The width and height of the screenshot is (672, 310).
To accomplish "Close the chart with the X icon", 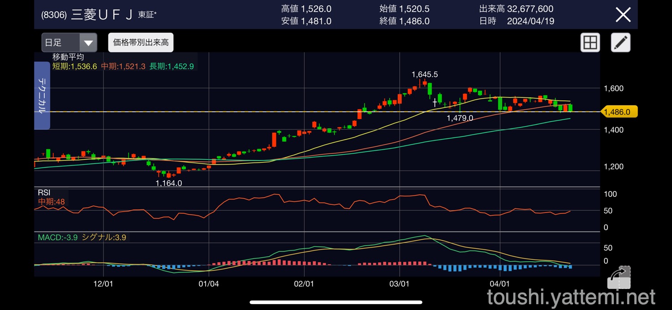I will point(623,15).
